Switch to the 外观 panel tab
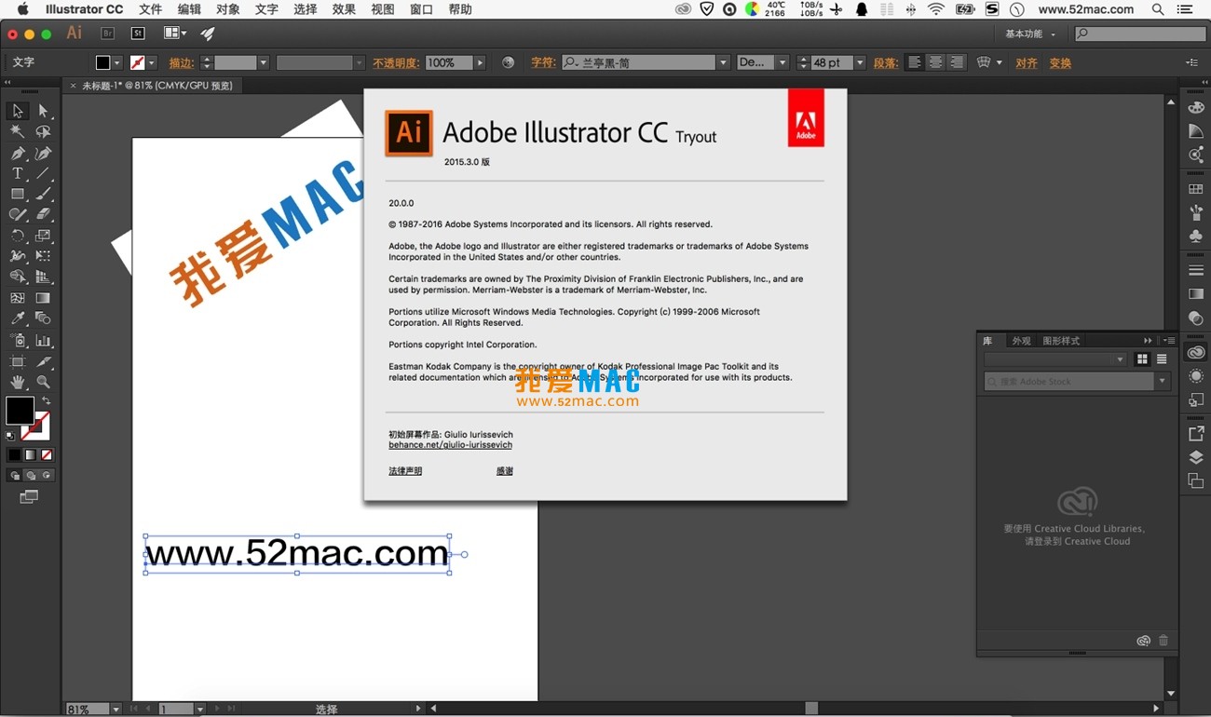 (1022, 341)
